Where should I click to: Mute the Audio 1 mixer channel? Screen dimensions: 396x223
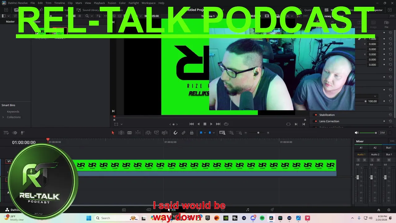pos(364,160)
